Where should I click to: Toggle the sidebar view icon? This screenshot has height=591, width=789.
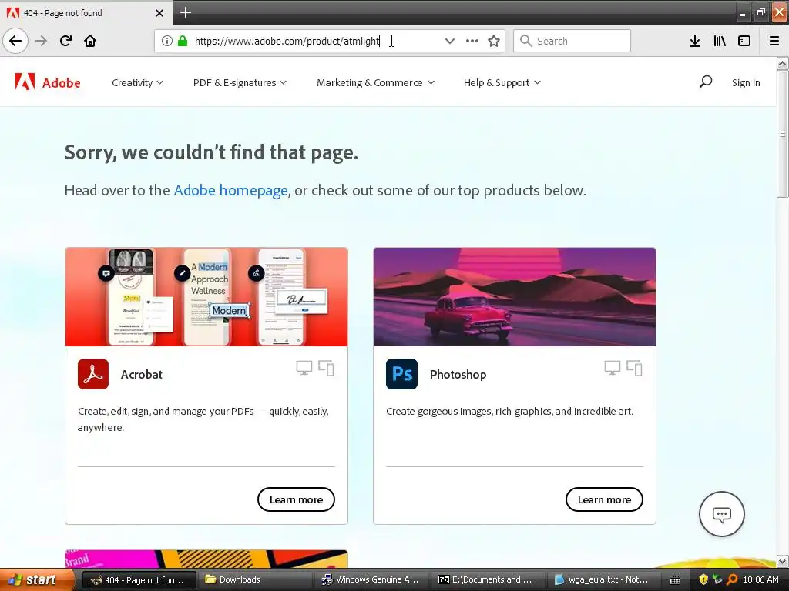744,41
